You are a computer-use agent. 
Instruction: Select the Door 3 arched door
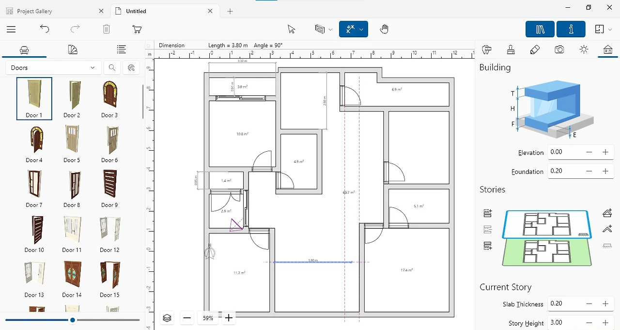point(109,98)
